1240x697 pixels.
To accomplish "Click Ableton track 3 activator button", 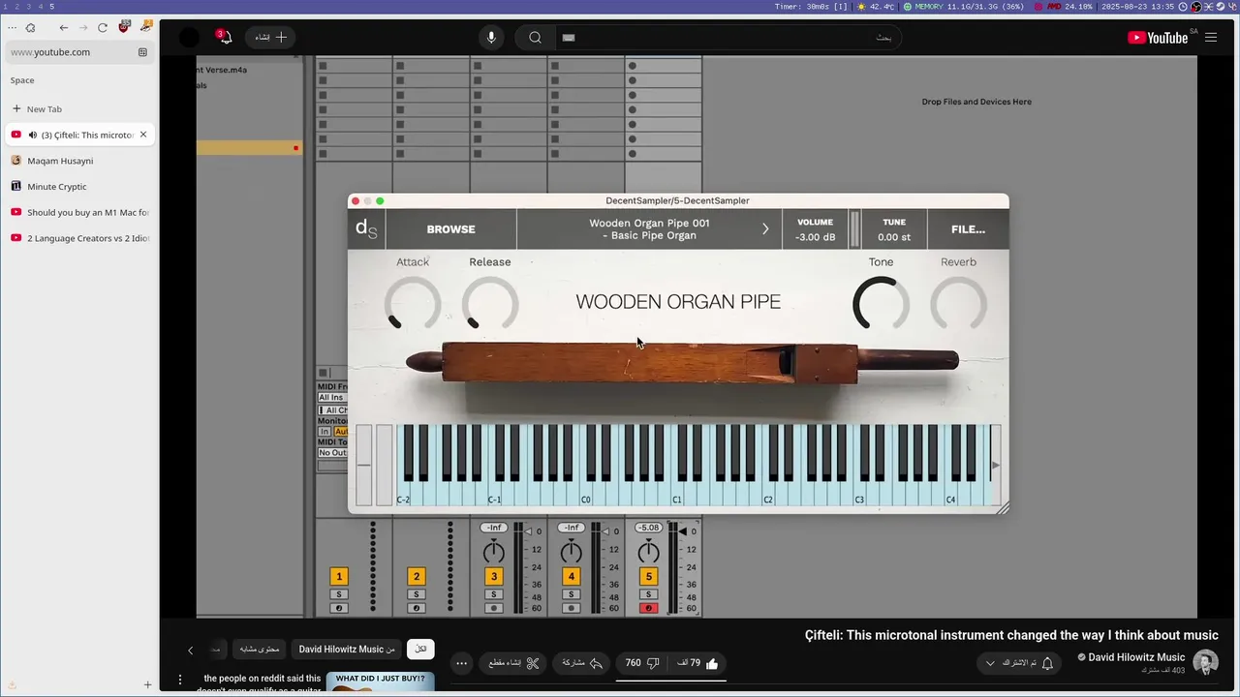I will click(x=494, y=576).
